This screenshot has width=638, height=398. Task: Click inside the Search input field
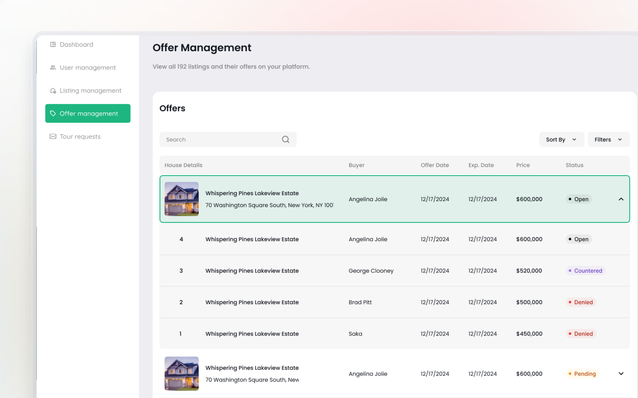click(222, 139)
